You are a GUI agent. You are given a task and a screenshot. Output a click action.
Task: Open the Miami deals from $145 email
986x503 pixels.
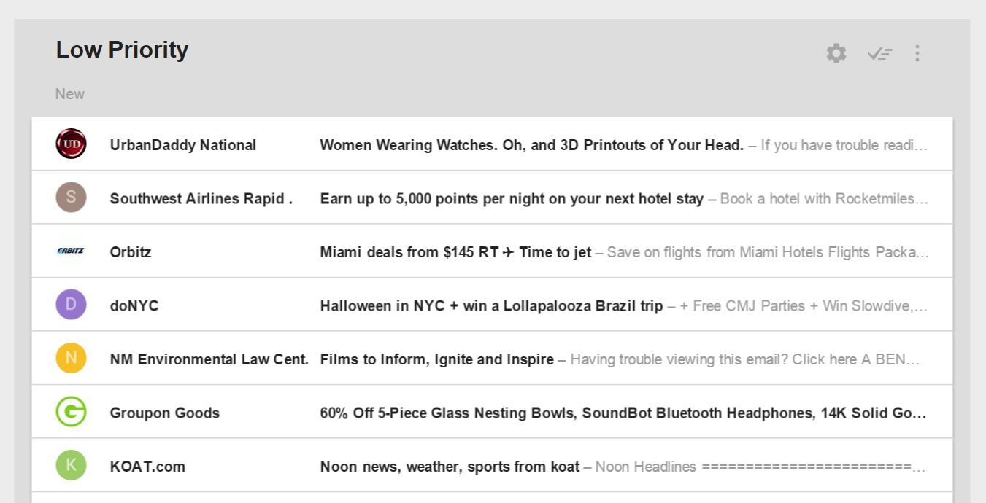tap(455, 252)
